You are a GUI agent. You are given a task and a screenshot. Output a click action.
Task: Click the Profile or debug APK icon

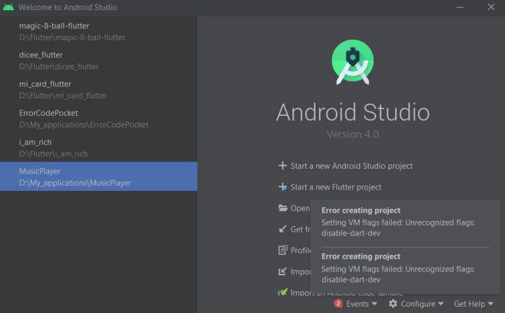click(283, 250)
